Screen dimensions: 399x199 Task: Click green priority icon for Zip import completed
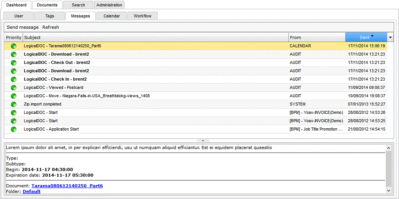tap(14, 104)
